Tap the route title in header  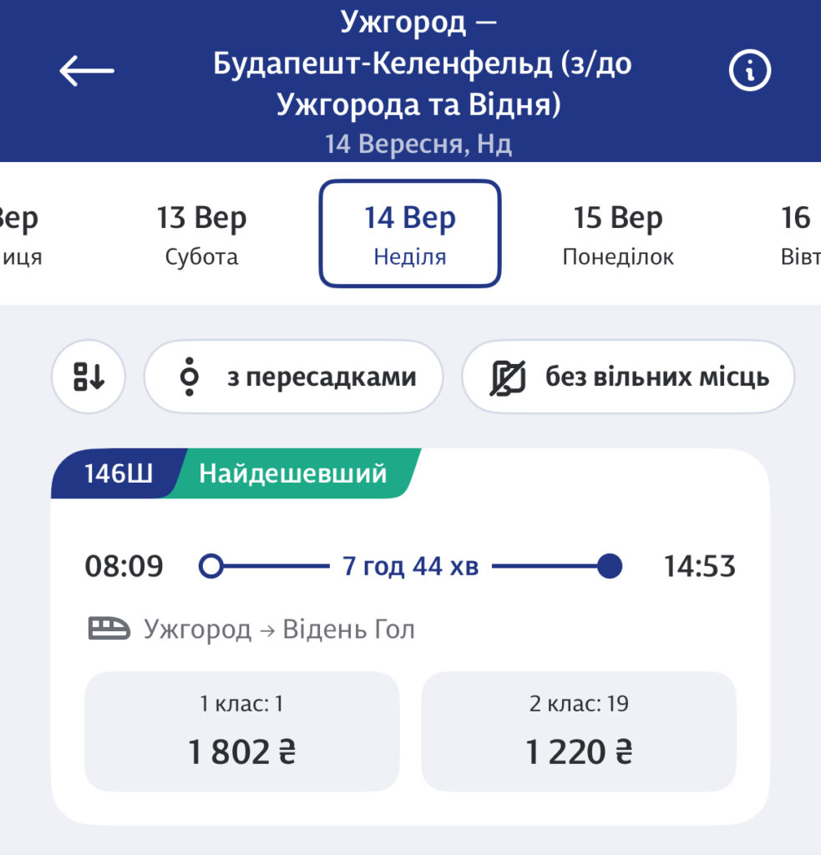click(x=422, y=65)
